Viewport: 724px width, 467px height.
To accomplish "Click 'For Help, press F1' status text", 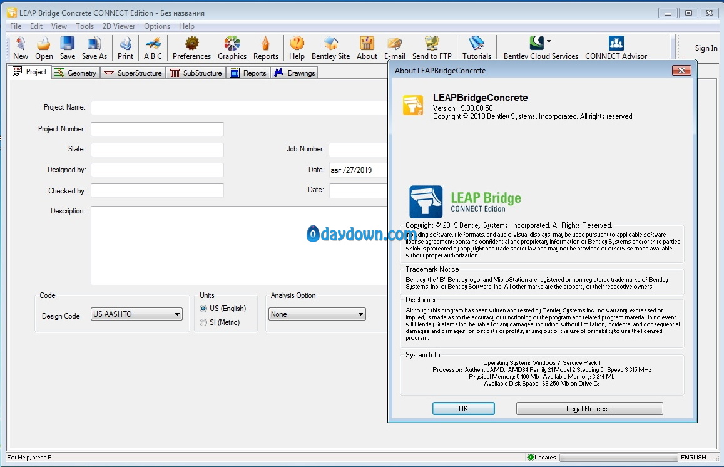I will coord(31,458).
